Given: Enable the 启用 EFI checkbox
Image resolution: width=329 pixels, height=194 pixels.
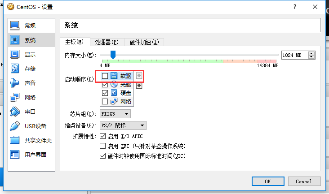Looking at the screenshot, I should click(102, 146).
